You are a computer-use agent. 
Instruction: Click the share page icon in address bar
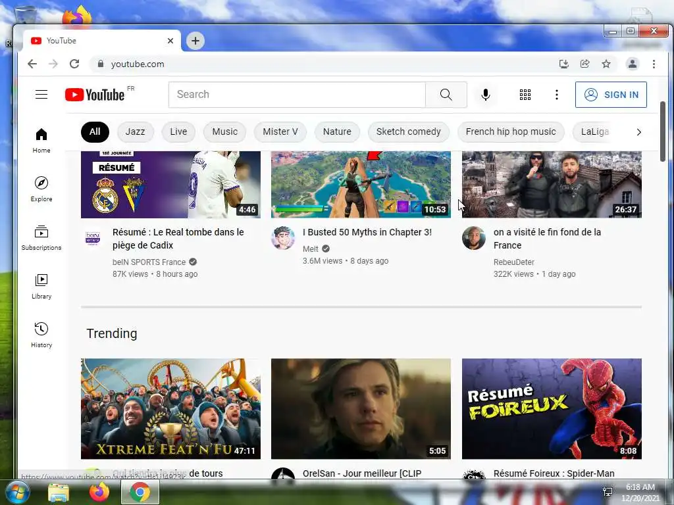[x=584, y=64]
